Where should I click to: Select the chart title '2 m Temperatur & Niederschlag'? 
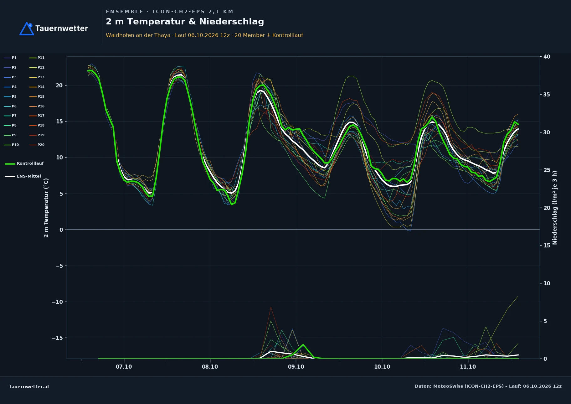pos(185,22)
